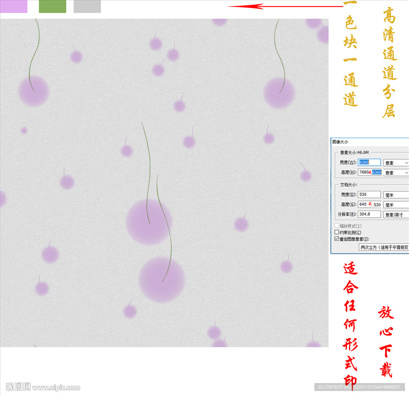
Task: Click the 文档大小 group label
Action: 349,185
